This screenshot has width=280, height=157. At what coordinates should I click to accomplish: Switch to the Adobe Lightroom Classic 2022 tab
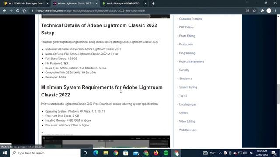75,3
